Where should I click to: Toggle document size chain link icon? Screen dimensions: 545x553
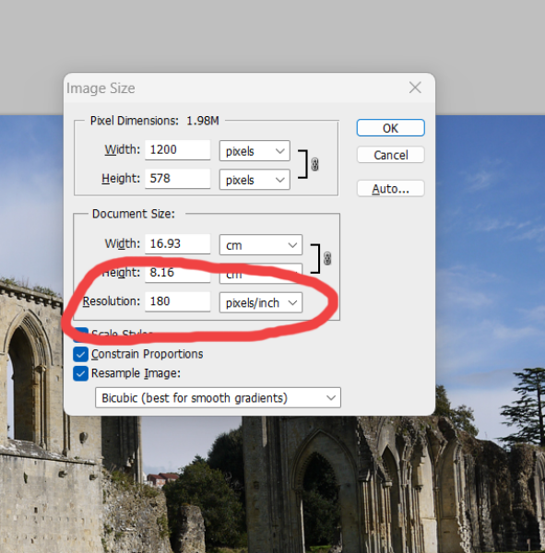[326, 258]
